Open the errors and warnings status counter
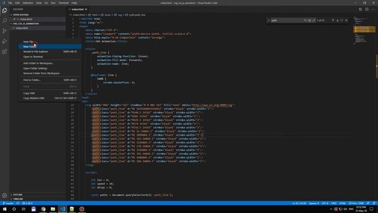 (27, 203)
